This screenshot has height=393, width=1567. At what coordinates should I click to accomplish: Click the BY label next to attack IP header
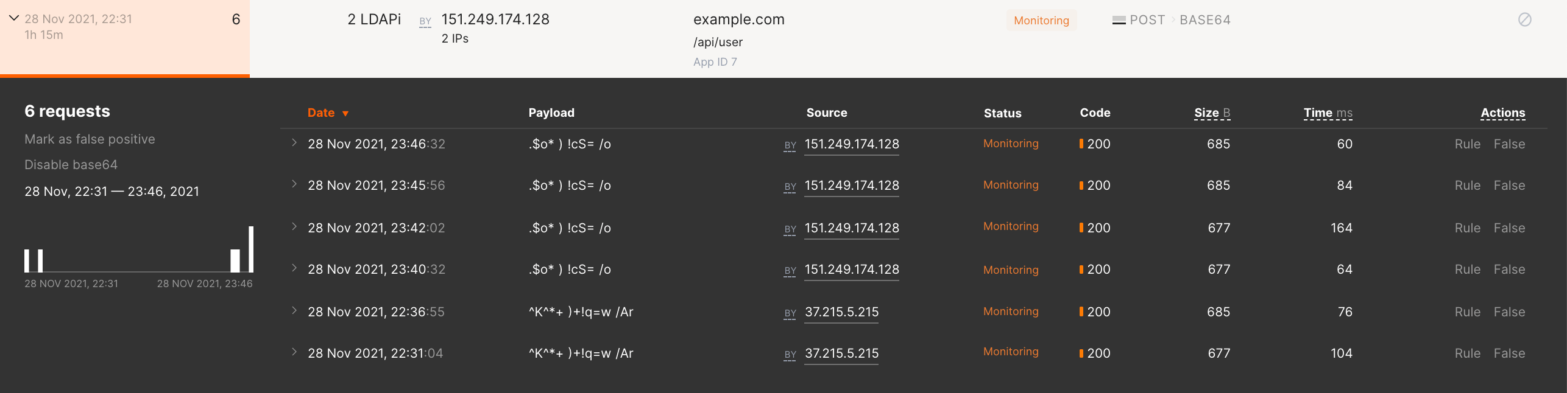(x=425, y=21)
